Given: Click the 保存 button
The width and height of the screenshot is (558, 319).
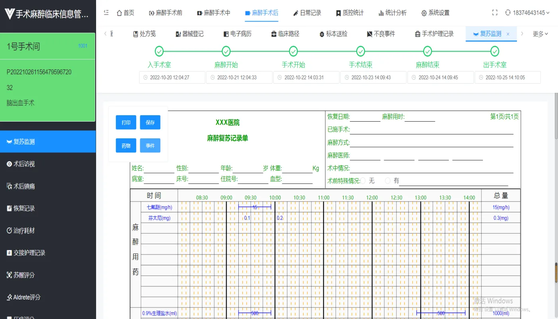Looking at the screenshot, I should (150, 122).
